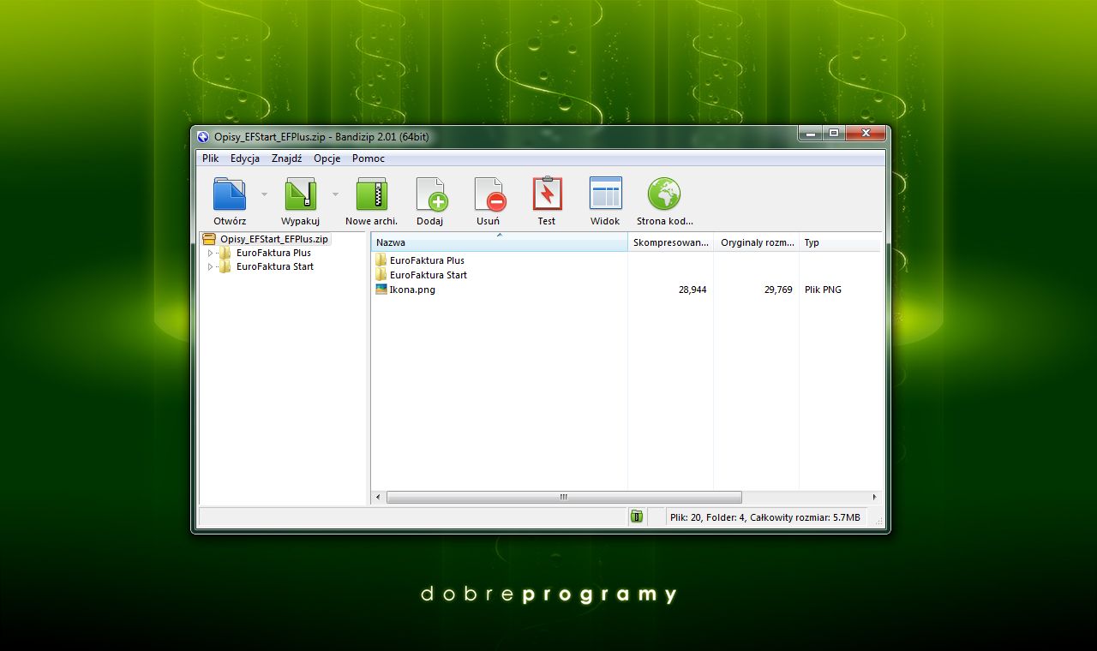Minimize the Bandizip window

tap(810, 134)
